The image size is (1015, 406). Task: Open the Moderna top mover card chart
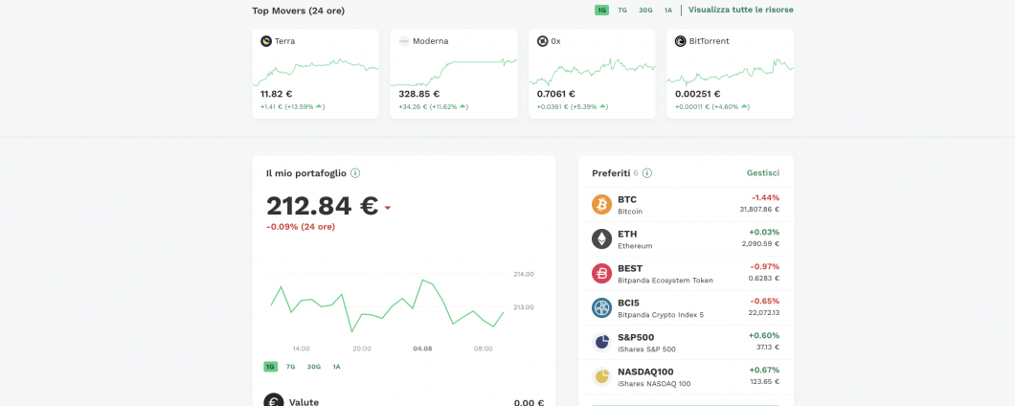coord(454,71)
